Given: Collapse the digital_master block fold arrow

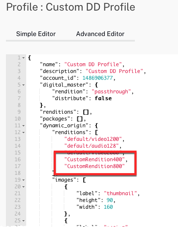Looking at the screenshot, I should click(x=24, y=85).
